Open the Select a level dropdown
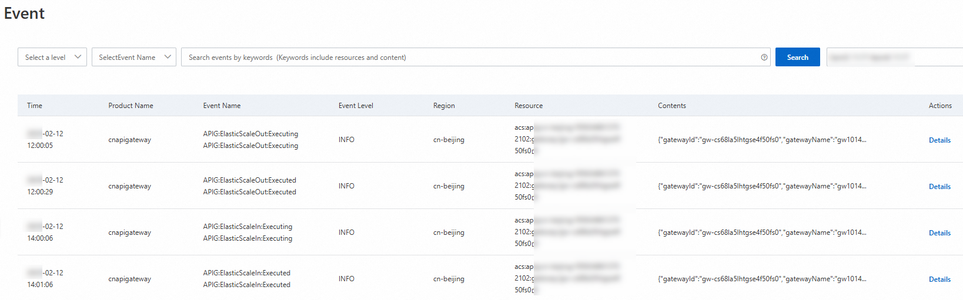The image size is (963, 300). coord(52,58)
